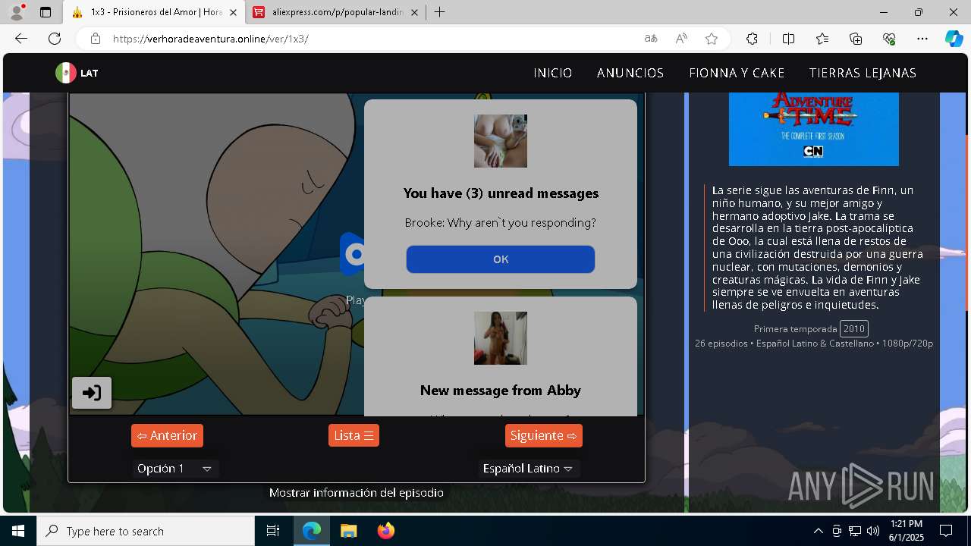The width and height of the screenshot is (971, 546).
Task: Click the taskbar clock showing 1:21 PM
Action: click(906, 531)
